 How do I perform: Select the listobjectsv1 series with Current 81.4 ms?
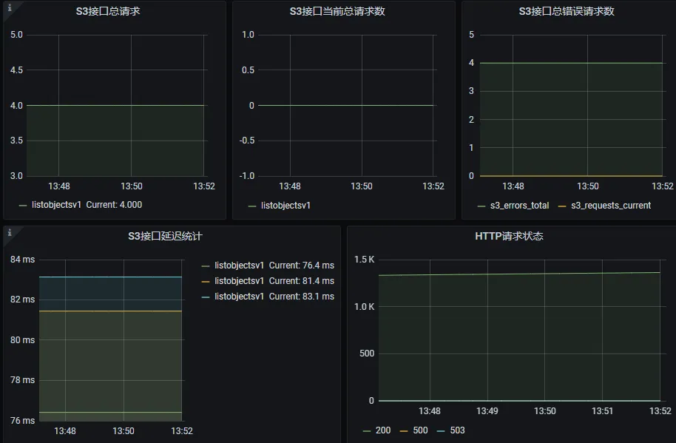239,281
